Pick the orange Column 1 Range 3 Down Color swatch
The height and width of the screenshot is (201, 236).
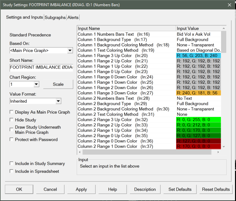pyautogui.click(x=198, y=93)
